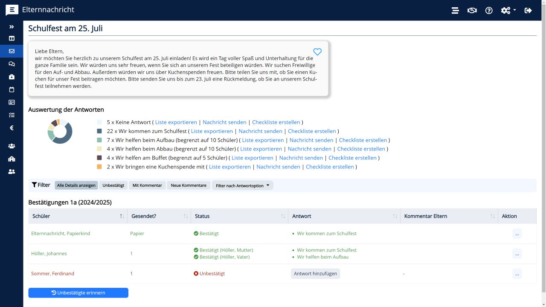Open the two-person users icon in sidebar
This screenshot has width=546, height=307.
pyautogui.click(x=12, y=171)
